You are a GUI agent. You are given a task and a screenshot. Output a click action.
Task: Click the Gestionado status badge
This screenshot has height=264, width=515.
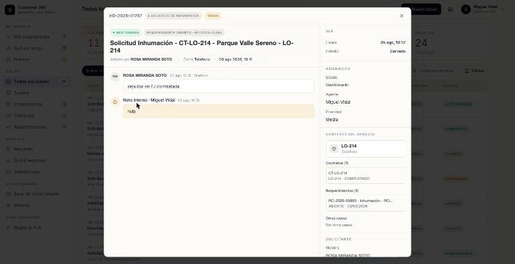[x=126, y=32]
